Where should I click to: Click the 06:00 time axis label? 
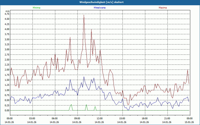(x=55, y=118)
